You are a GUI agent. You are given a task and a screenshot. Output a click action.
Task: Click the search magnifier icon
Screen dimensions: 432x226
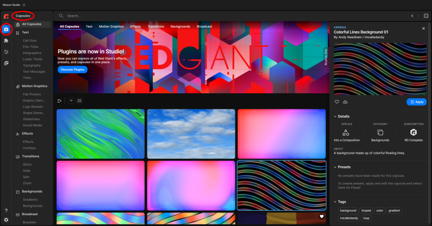tap(61, 16)
